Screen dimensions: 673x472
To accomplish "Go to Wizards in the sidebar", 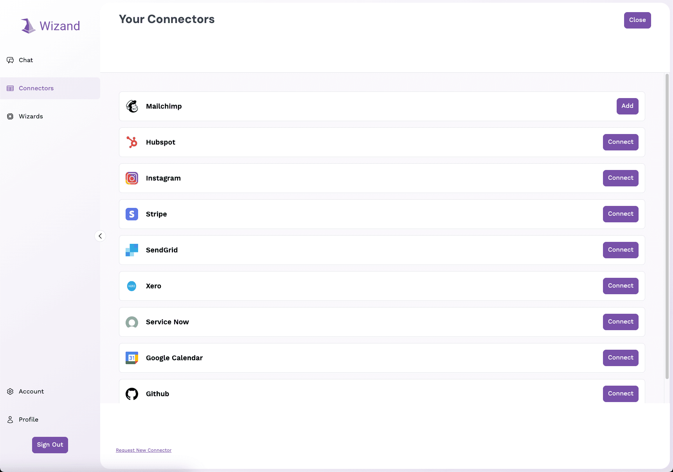I will tap(50, 116).
